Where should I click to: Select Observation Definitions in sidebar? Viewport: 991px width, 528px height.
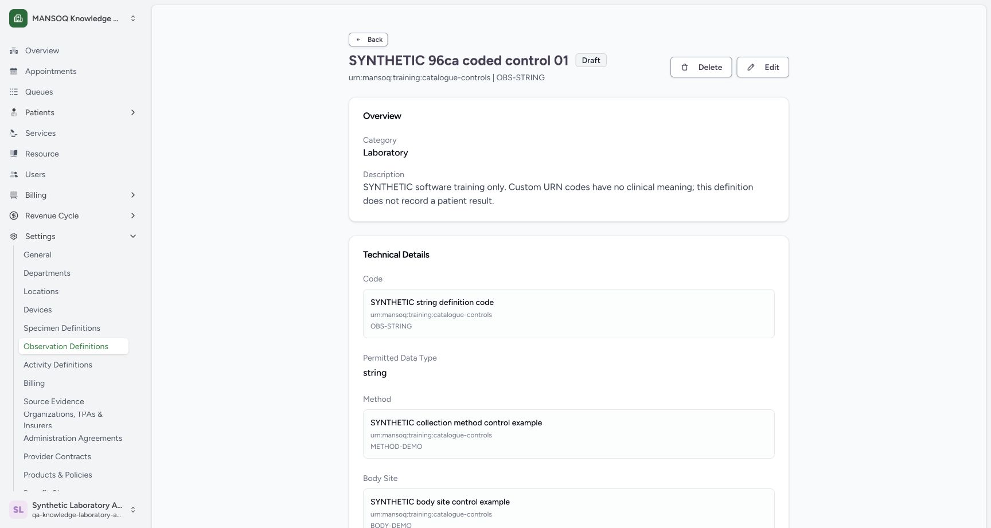73,346
